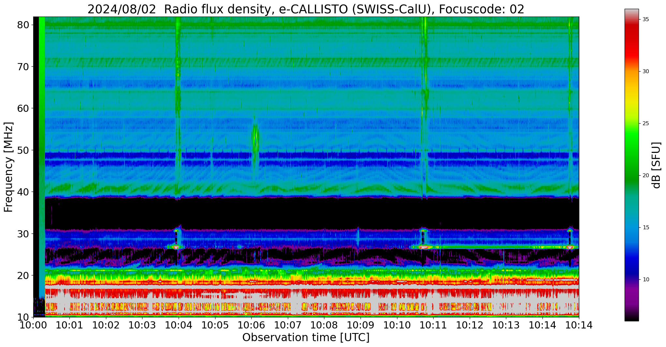Click the 10:09 time tick label
This screenshot has height=347, width=666.
click(x=361, y=325)
